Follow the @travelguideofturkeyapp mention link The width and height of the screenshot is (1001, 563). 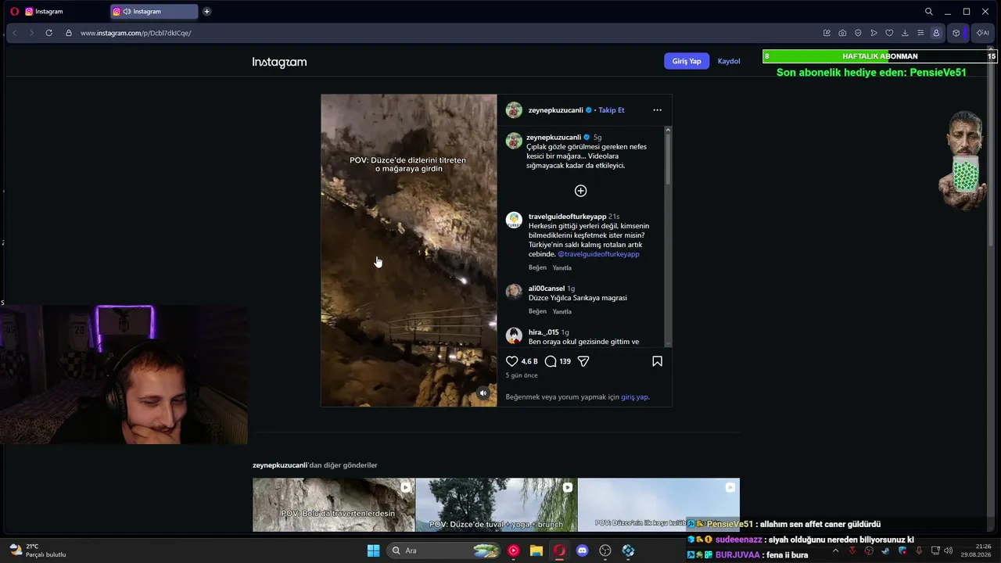pos(598,254)
